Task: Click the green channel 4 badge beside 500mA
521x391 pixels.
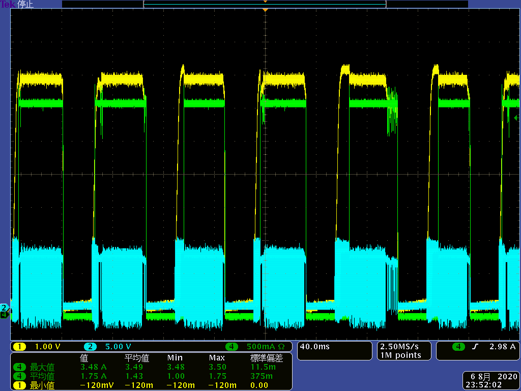Action: pos(231,347)
